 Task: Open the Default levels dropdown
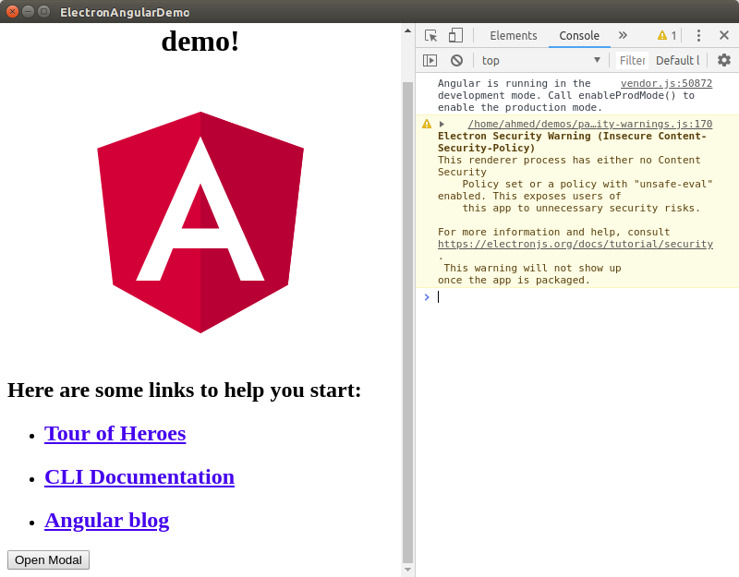pyautogui.click(x=677, y=60)
